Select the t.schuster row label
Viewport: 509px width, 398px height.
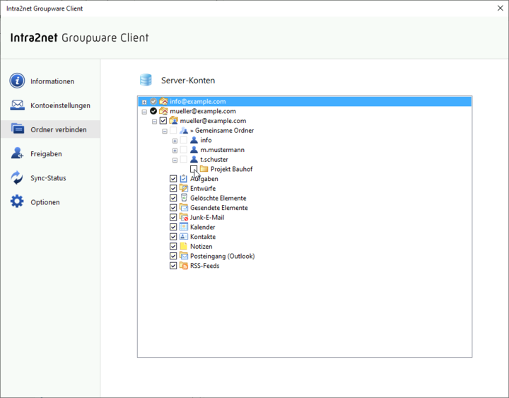point(214,159)
